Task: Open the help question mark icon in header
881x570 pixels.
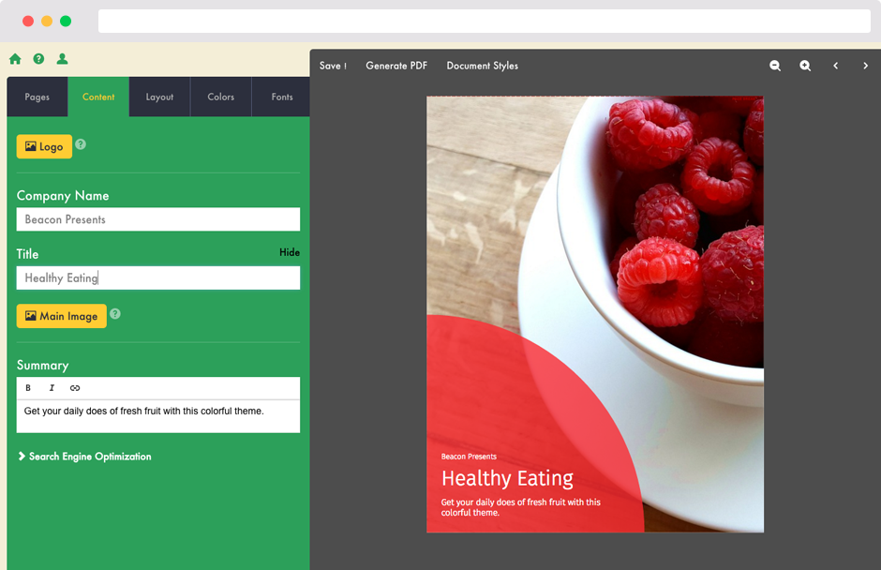Action: [x=38, y=58]
